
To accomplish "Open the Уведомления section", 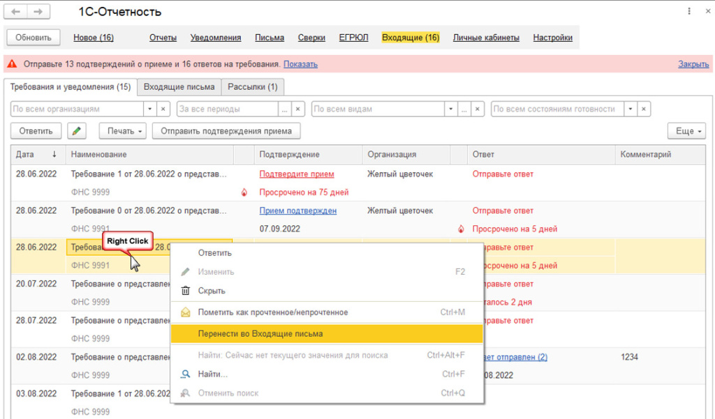I will [216, 38].
